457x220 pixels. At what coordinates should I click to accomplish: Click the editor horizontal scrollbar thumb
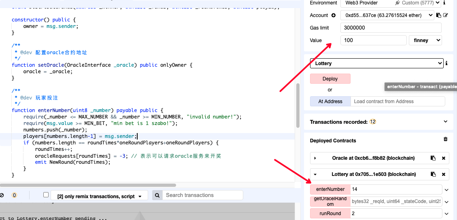(x=88, y=185)
